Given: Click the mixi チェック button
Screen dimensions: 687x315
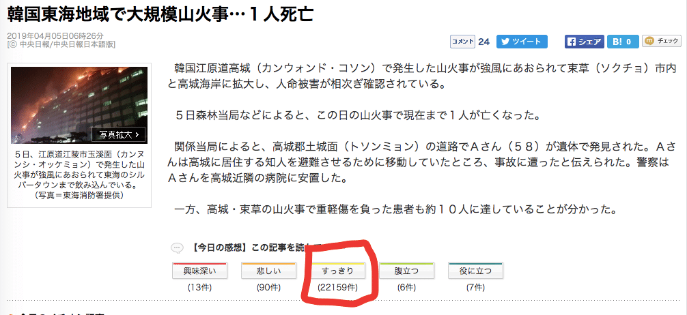Looking at the screenshot, I should click(661, 42).
